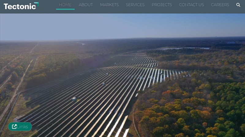Go to the ABOUT page
The width and height of the screenshot is (245, 137).
[x=86, y=5]
